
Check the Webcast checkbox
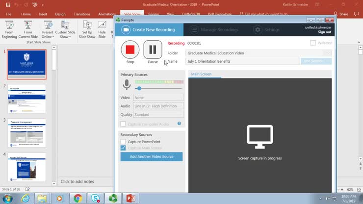tap(313, 43)
